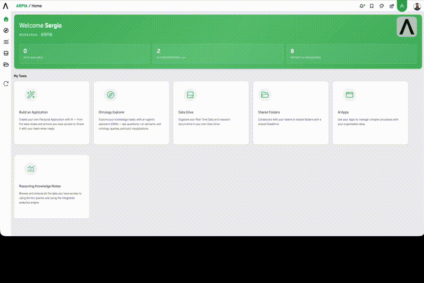The height and width of the screenshot is (283, 424).
Task: Open the profile avatar photo at top right
Action: (x=417, y=6)
